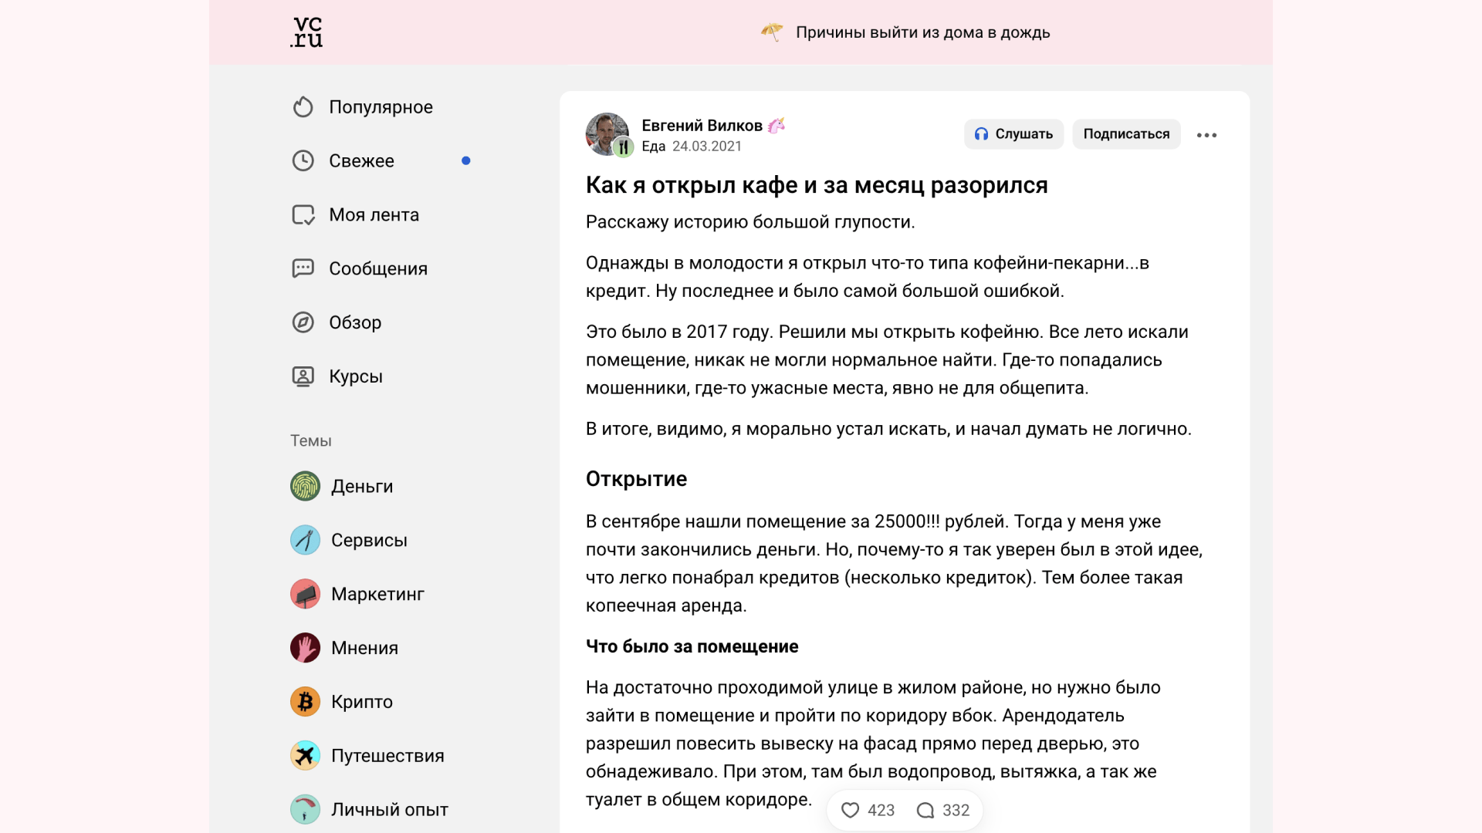Open the Маркетинг topic
The image size is (1482, 833).
pos(377,594)
